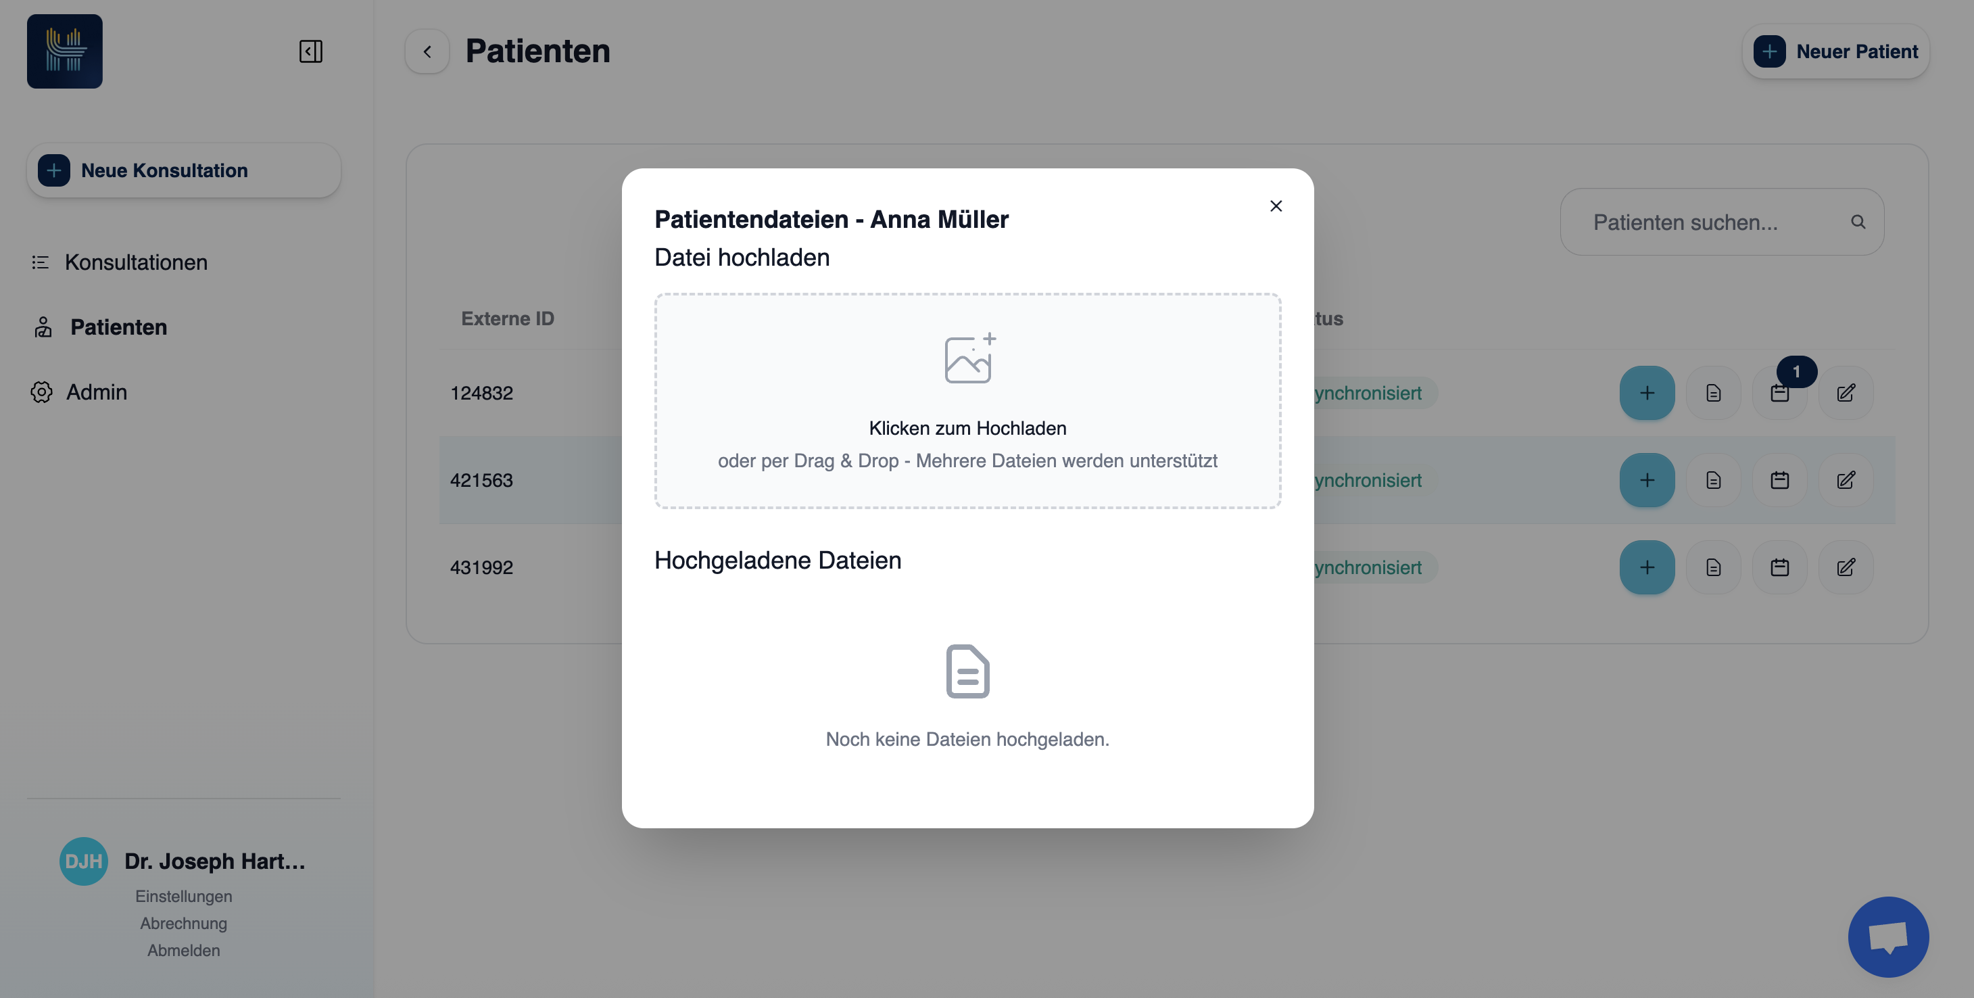Image resolution: width=1974 pixels, height=998 pixels.
Task: Click the plus button for patient 124832
Action: pos(1646,392)
